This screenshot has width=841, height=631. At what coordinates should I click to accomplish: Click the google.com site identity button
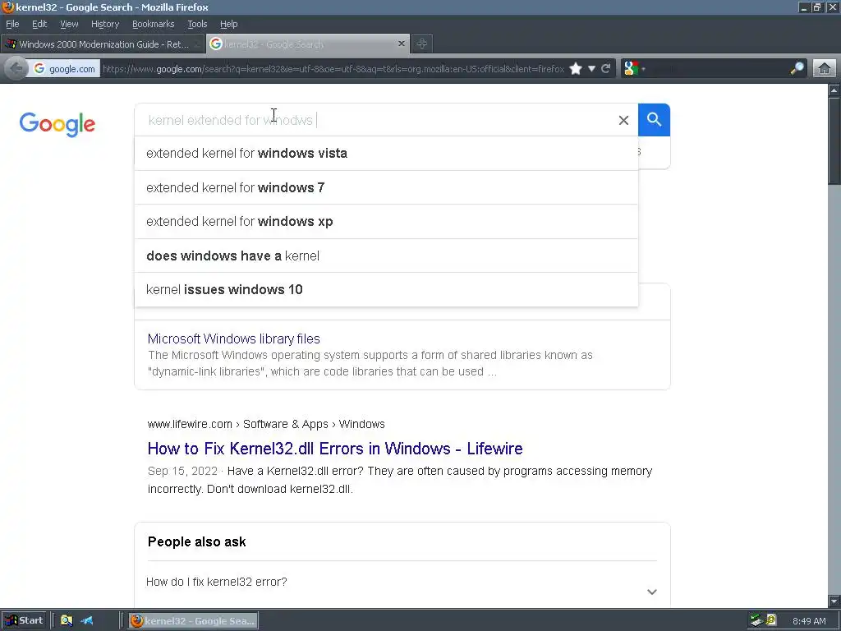coord(64,69)
